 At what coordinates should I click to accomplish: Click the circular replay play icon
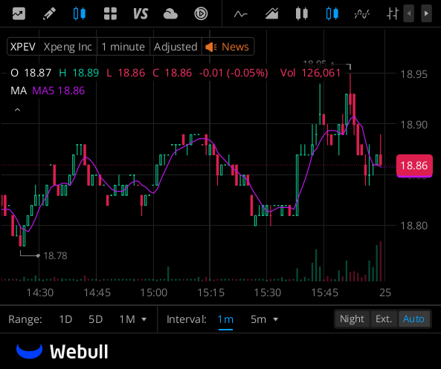(x=201, y=13)
